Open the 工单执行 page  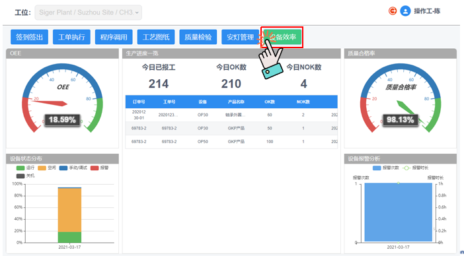coord(71,37)
